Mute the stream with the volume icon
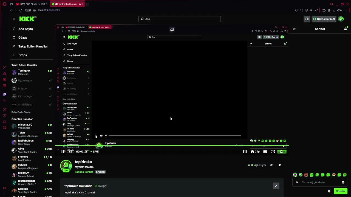 71,152
